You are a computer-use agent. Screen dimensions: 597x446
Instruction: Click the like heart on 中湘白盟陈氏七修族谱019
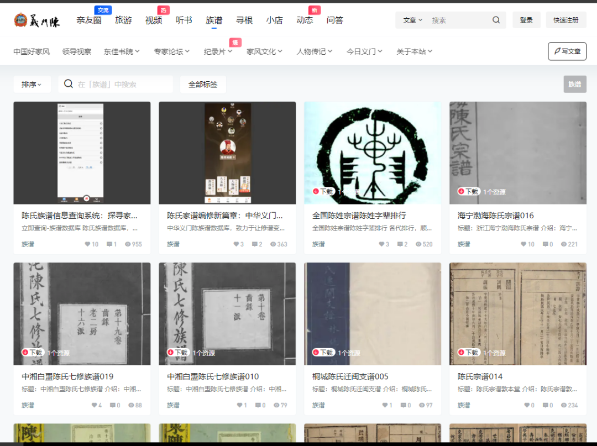(x=94, y=405)
